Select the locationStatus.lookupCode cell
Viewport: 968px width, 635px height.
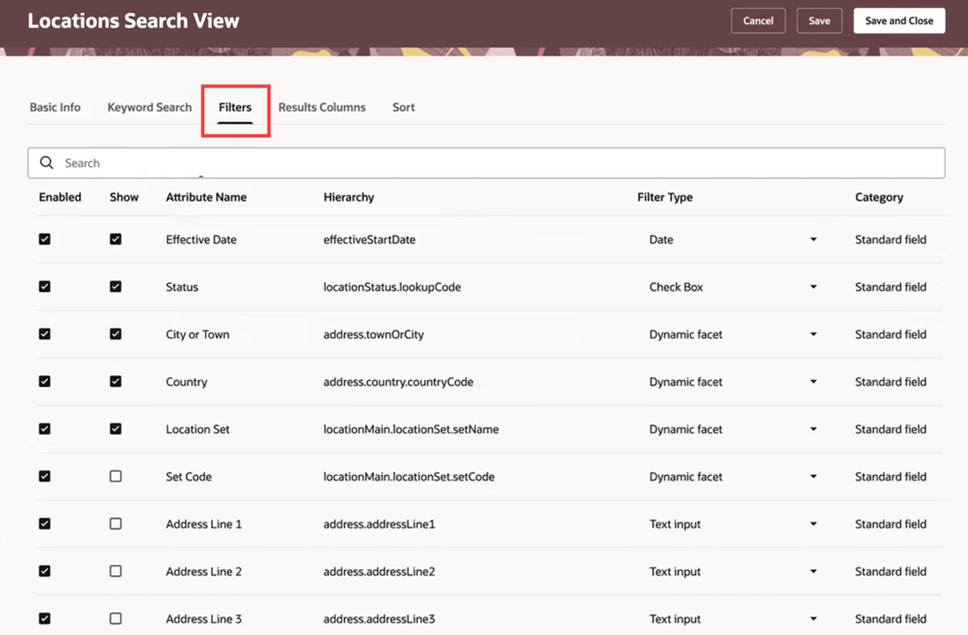[392, 287]
